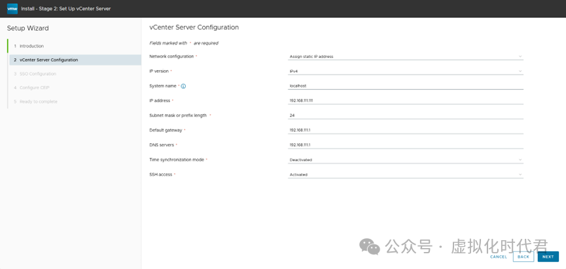The image size is (566, 269).
Task: Click the DNS servers field
Action: pos(406,145)
